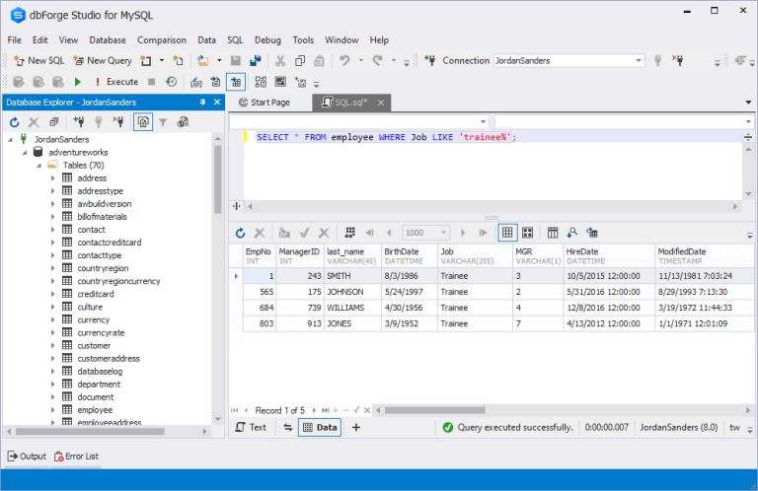Click the New SQL toolbar button
Viewport: 758px width, 491px height.
click(38, 60)
